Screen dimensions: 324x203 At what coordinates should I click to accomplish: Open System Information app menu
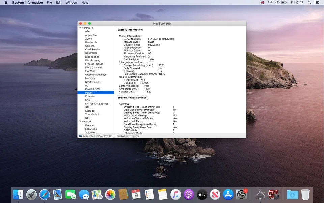pyautogui.click(x=27, y=2)
